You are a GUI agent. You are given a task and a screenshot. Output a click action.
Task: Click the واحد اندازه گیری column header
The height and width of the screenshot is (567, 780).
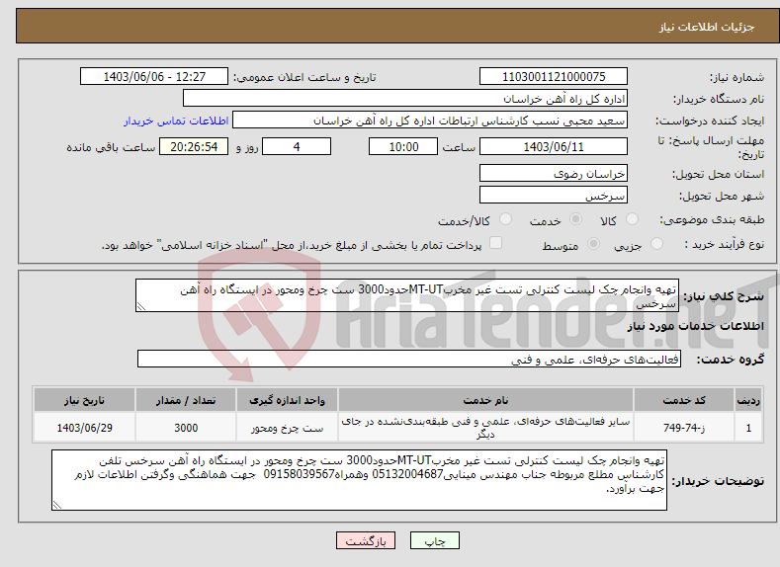(287, 400)
